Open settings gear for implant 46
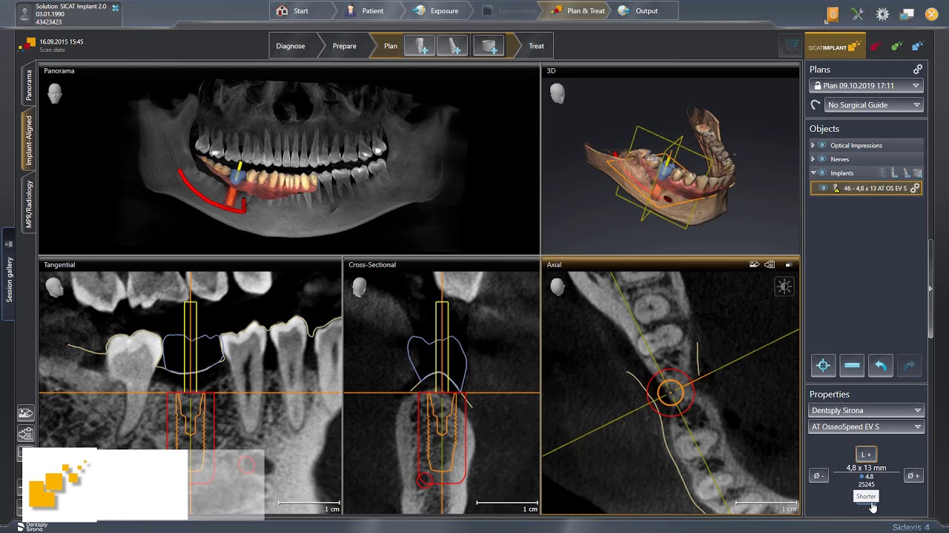 point(915,188)
